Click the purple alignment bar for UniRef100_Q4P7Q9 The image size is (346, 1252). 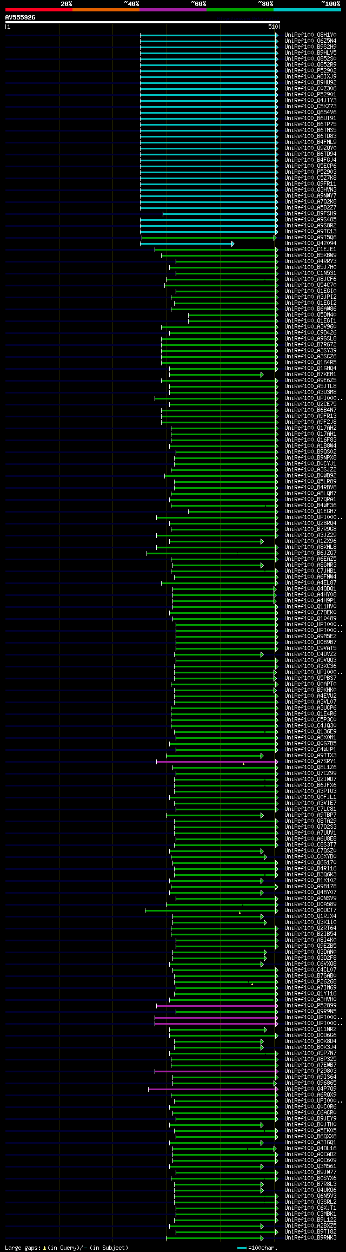tap(213, 1089)
